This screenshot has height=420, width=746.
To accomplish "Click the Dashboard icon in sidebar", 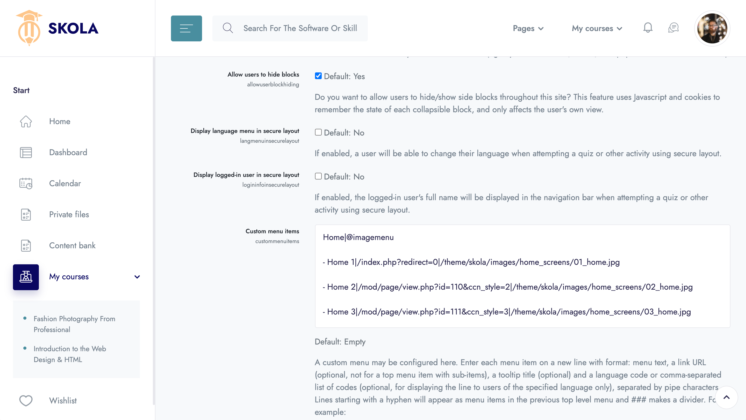I will 26,152.
